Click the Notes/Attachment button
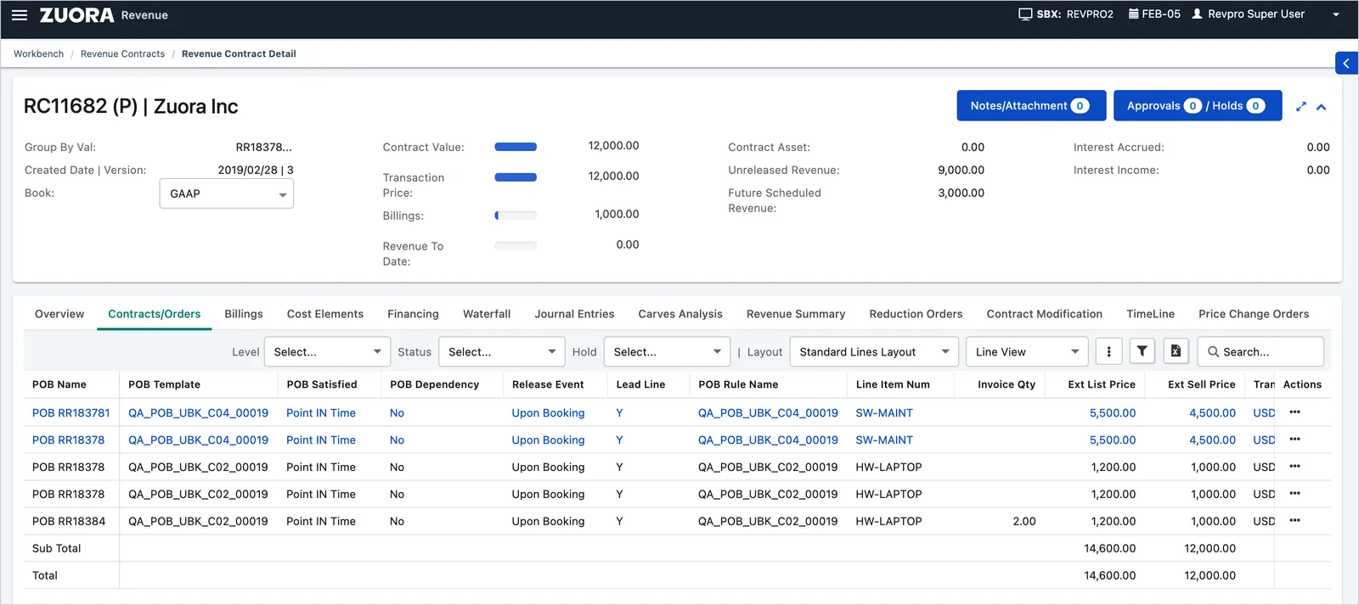 tap(1031, 106)
